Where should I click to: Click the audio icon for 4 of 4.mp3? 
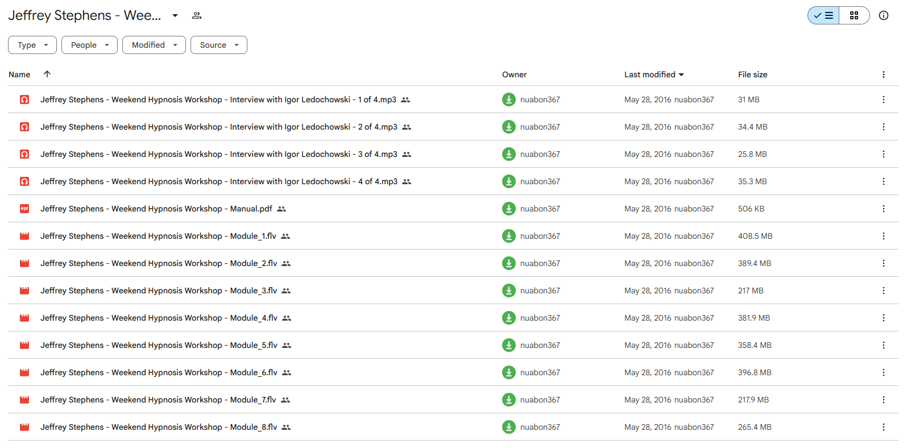coord(24,181)
